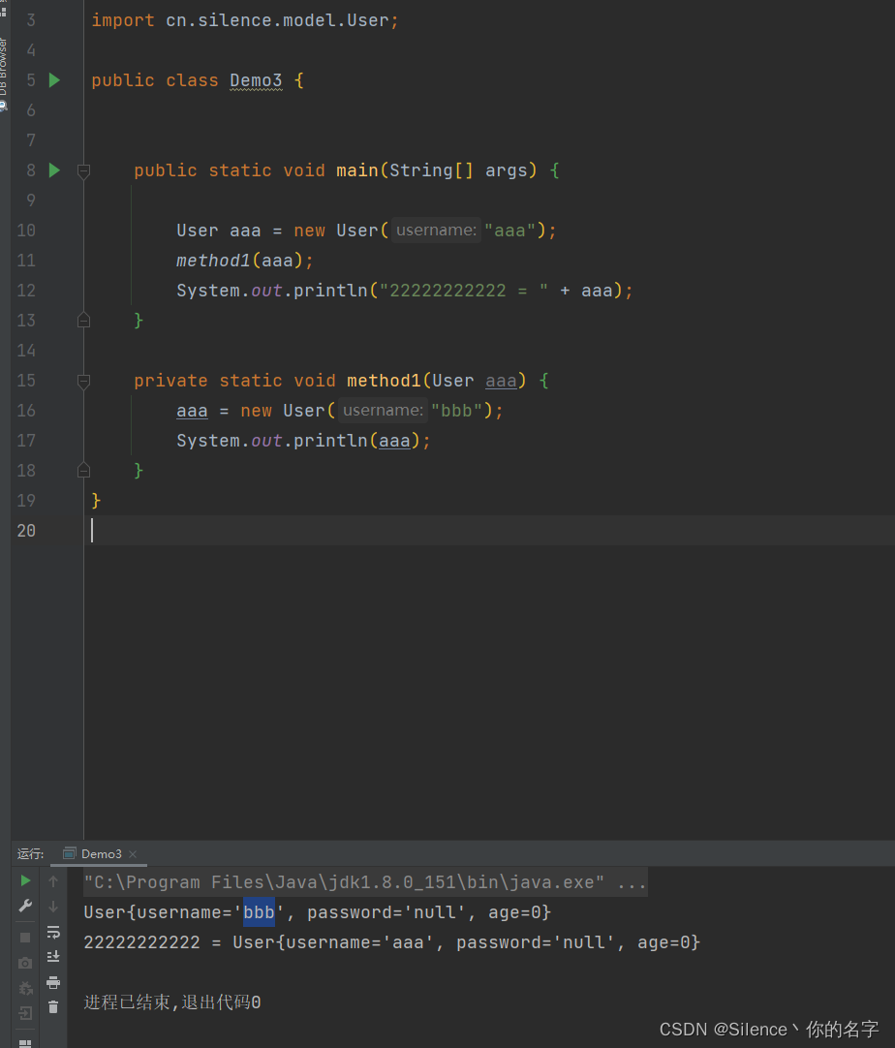Toggle Scroll to End in console
895x1048 pixels.
pos(53,957)
